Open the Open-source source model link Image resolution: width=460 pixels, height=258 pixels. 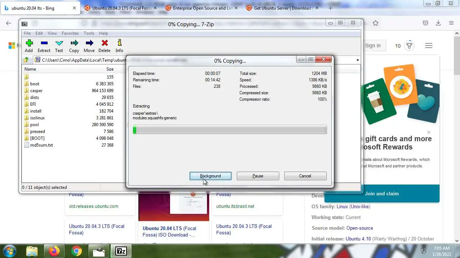click(x=360, y=228)
